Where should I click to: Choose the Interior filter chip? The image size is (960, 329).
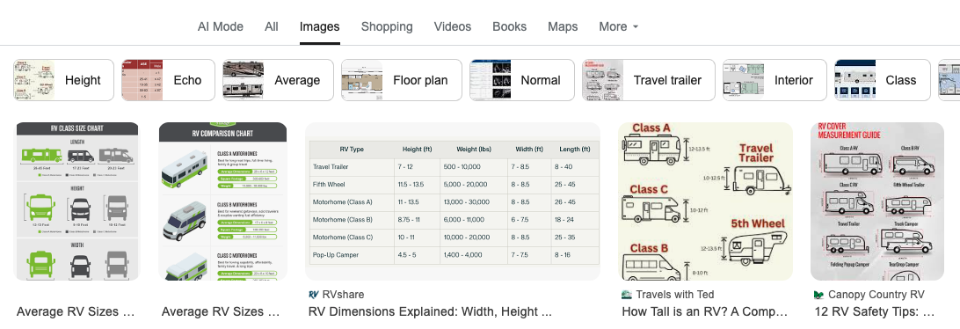pos(775,80)
